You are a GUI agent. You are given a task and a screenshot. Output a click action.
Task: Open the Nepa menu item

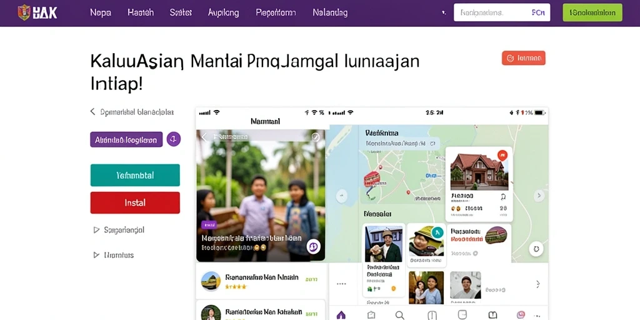pos(101,12)
